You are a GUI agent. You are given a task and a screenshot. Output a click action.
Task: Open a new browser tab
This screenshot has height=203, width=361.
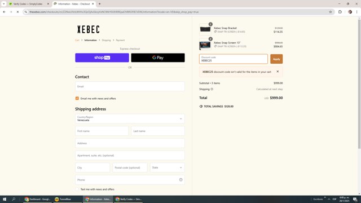click(100, 4)
